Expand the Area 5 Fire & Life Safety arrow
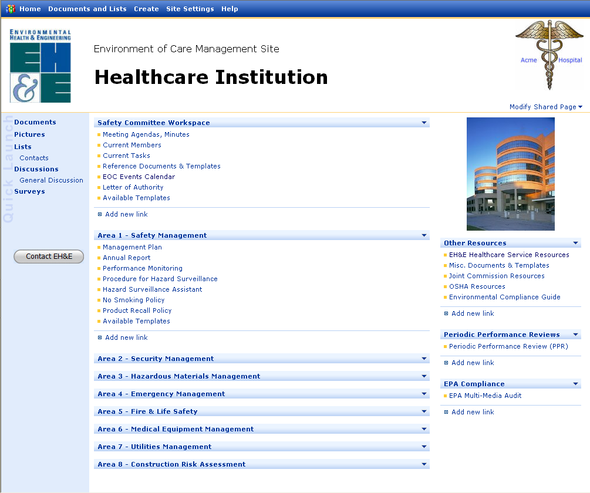The height and width of the screenshot is (493, 590). pos(424,412)
